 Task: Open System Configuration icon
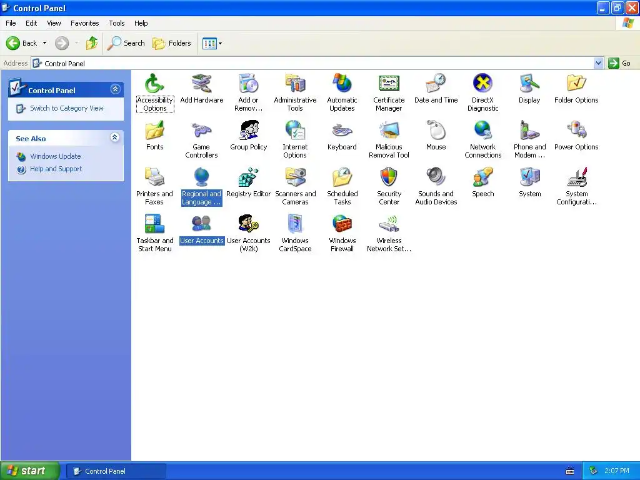576,177
